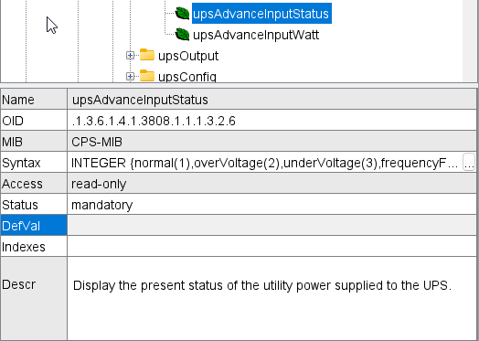Click the upsAdvanceInputWatt leaf icon
The image size is (479, 341).
(x=183, y=34)
